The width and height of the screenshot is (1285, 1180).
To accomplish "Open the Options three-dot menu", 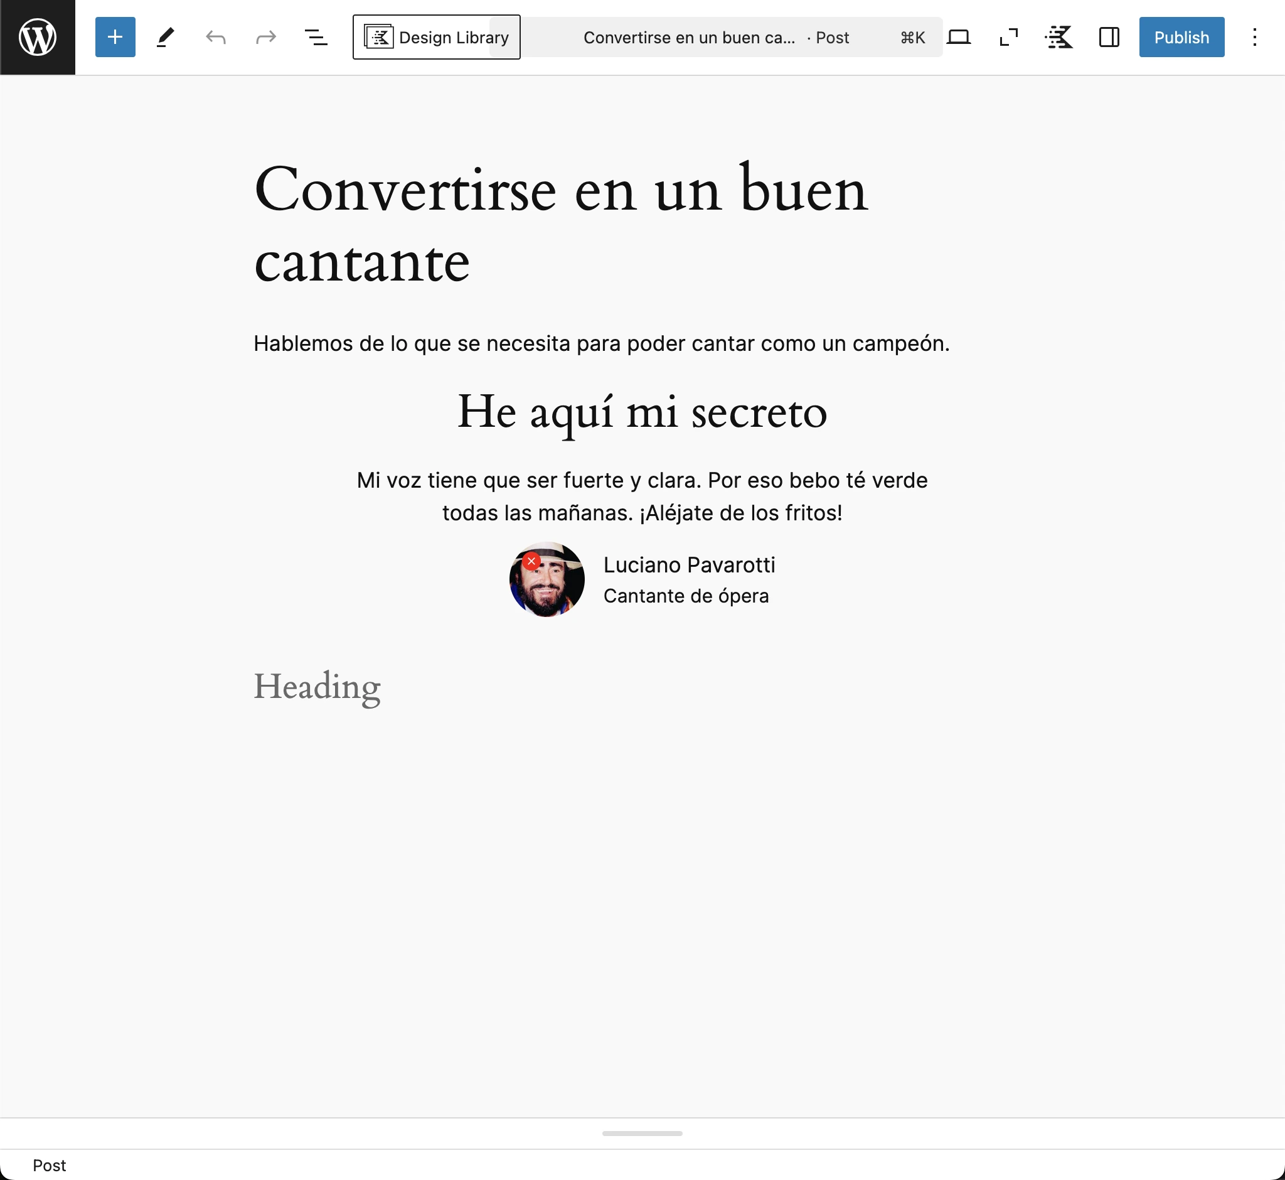I will click(1255, 37).
